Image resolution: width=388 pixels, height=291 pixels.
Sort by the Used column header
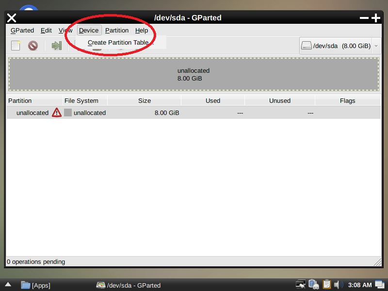tap(213, 101)
